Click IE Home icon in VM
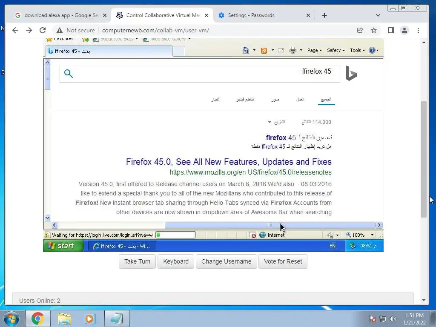Image resolution: width=436 pixels, height=327 pixels. [246, 50]
